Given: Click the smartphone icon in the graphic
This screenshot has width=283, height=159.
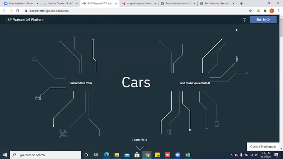Looking at the screenshot, I should (217, 124).
